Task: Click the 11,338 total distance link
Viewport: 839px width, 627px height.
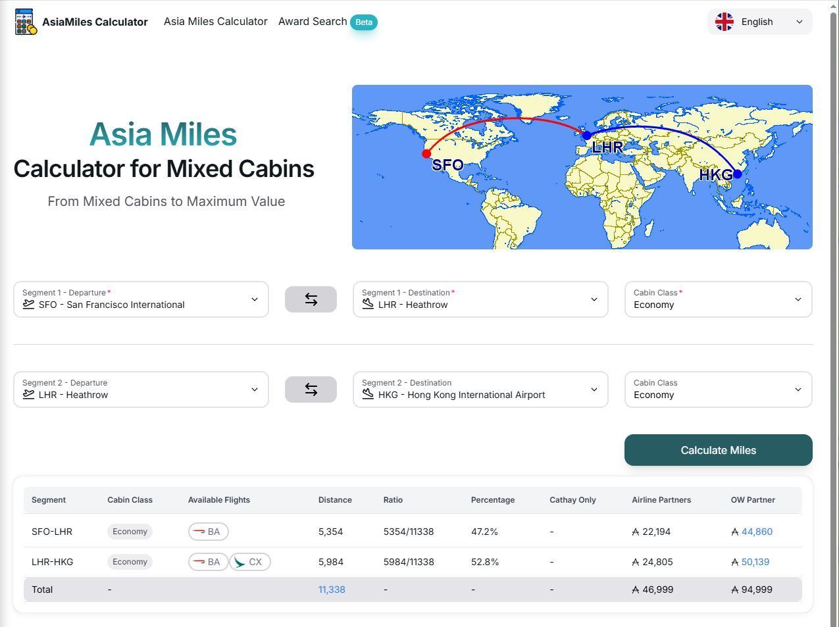Action: pos(332,589)
